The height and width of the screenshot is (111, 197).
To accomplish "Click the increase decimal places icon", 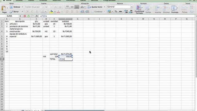I will (x=126, y=12).
